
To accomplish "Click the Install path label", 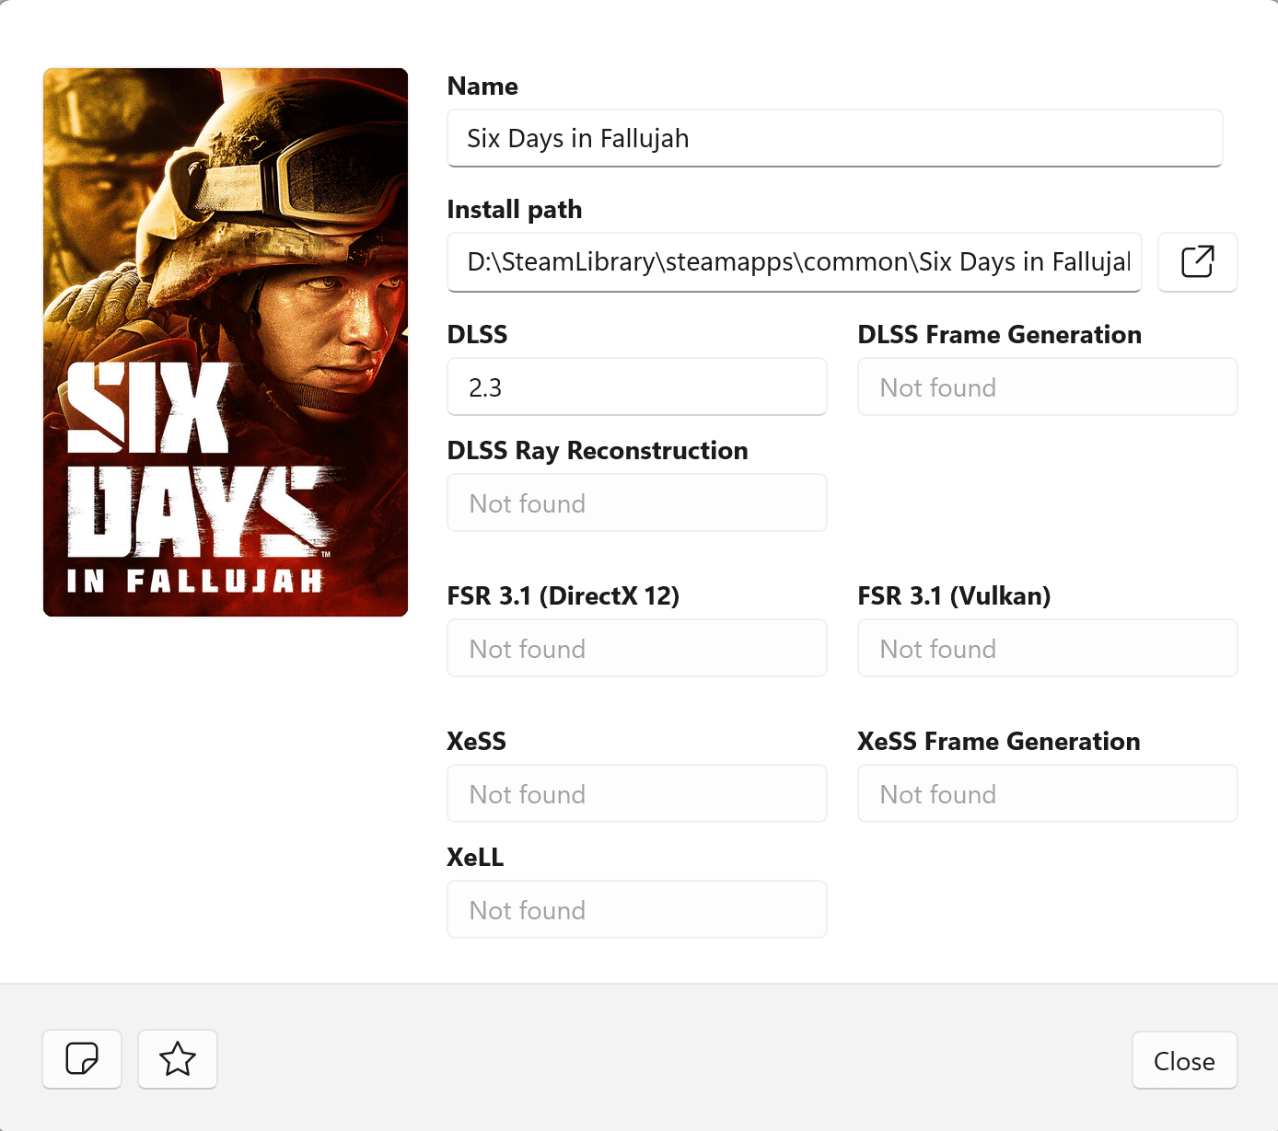I will tap(515, 210).
